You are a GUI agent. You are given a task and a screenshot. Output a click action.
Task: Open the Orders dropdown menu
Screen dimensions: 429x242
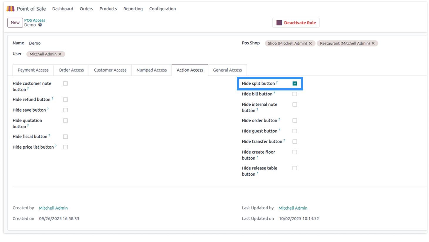point(86,9)
